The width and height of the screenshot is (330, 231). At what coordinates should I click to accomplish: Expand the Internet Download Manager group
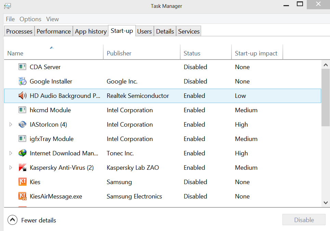point(11,153)
